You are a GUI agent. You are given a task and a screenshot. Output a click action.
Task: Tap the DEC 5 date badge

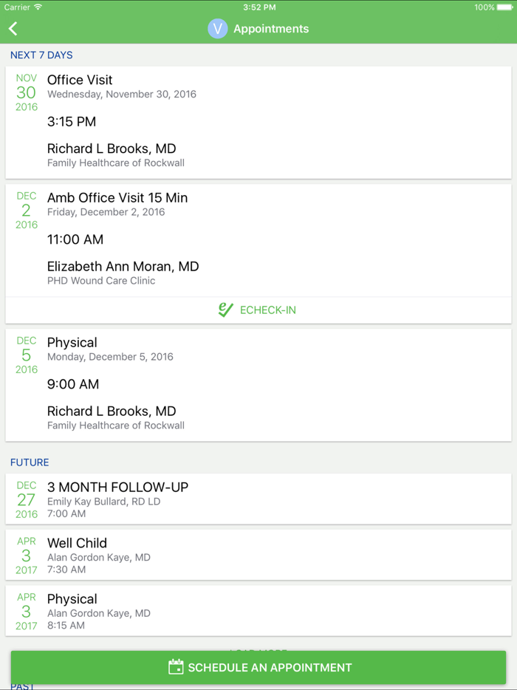coord(26,355)
